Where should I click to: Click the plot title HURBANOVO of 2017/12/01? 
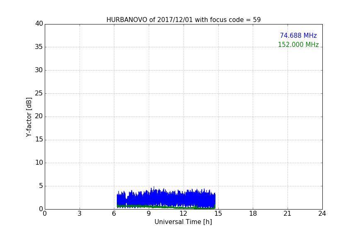[x=184, y=20]
